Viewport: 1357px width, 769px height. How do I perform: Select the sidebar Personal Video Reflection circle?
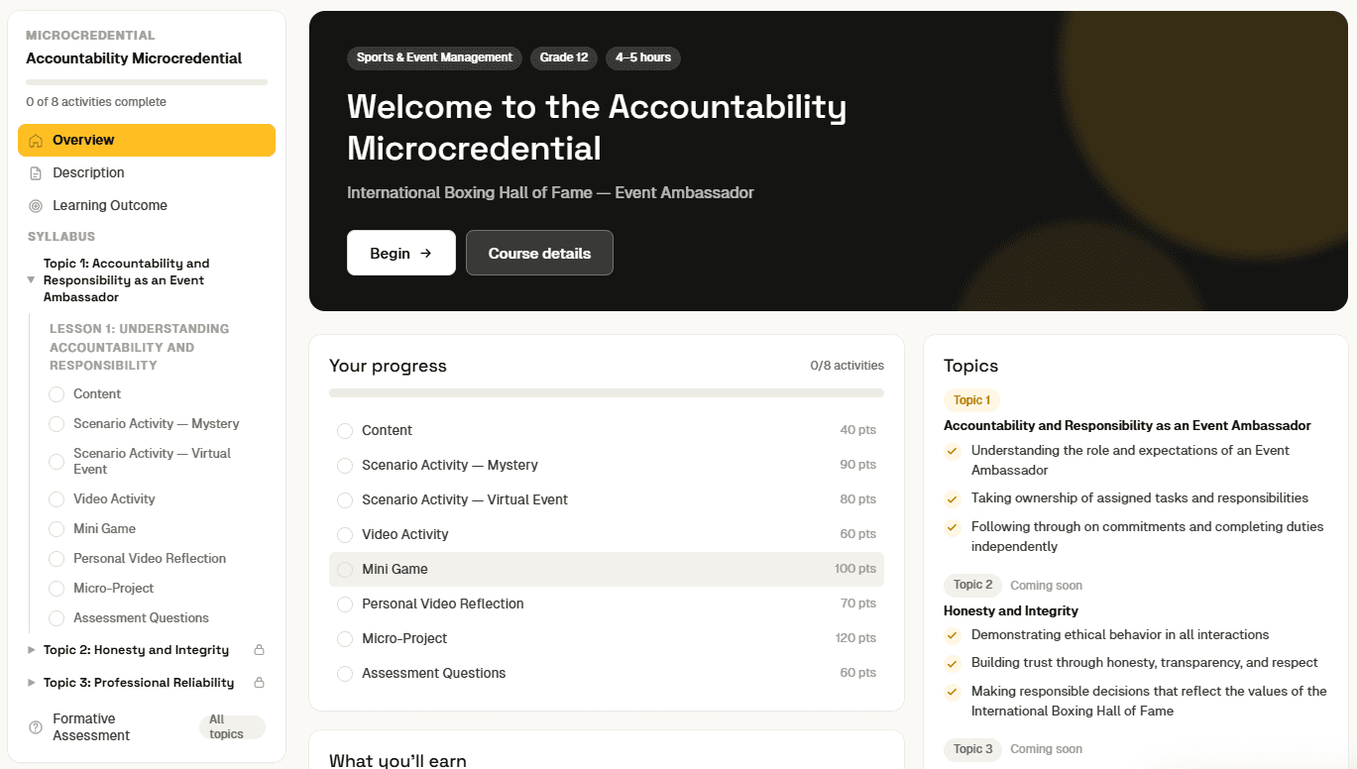pos(57,559)
